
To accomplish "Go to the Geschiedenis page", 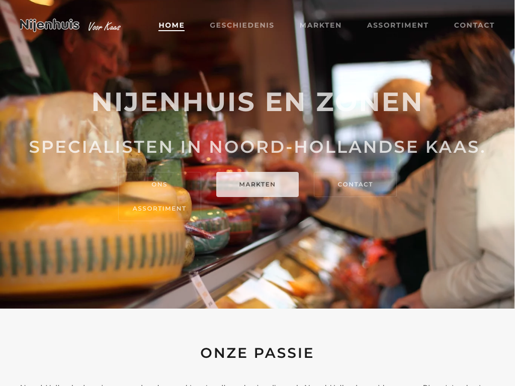I will [242, 25].
